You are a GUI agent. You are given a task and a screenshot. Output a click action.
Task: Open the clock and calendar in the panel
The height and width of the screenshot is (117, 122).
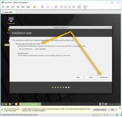tap(114, 104)
